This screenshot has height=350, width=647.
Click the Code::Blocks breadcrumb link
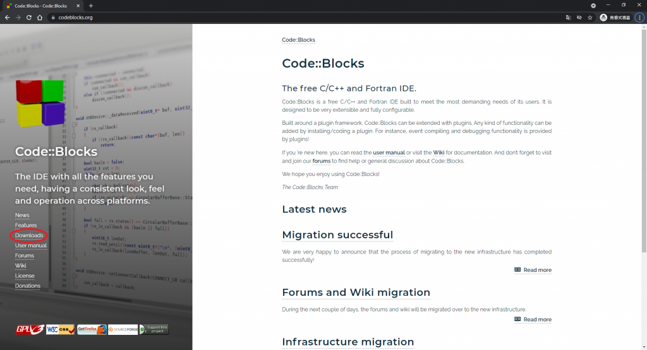[x=298, y=40]
